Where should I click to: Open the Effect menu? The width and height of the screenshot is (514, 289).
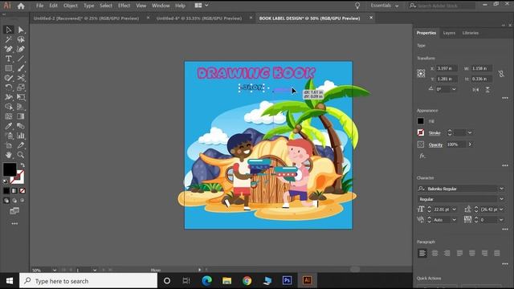[x=124, y=6]
